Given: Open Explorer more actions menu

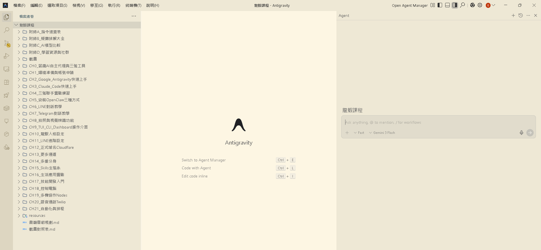Looking at the screenshot, I should point(134,16).
